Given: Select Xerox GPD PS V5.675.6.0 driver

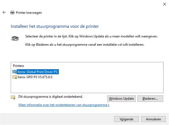Looking at the screenshot, I should pyautogui.click(x=35, y=77).
